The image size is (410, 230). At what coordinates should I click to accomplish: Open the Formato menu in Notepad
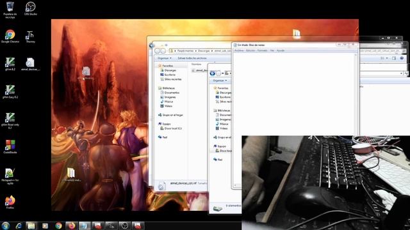coord(262,50)
